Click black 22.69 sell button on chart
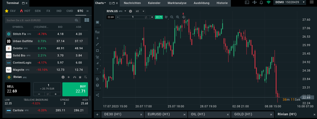Viewport: 317px width, 119px height. pos(111,17)
